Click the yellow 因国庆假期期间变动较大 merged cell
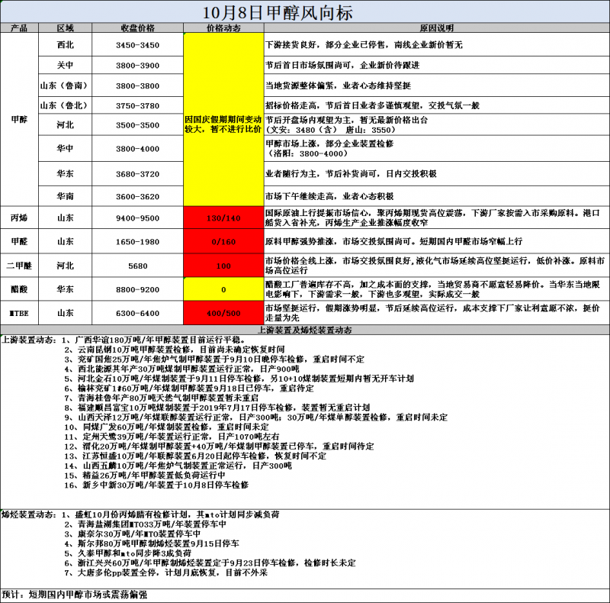Image resolution: width=610 pixels, height=603 pixels. [x=223, y=120]
